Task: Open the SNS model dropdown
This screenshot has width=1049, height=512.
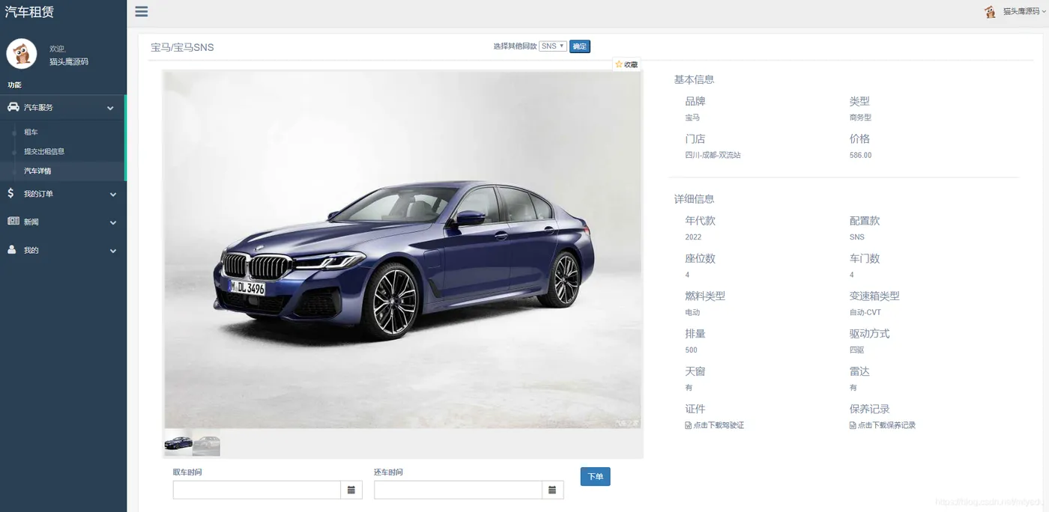Action: 553,46
